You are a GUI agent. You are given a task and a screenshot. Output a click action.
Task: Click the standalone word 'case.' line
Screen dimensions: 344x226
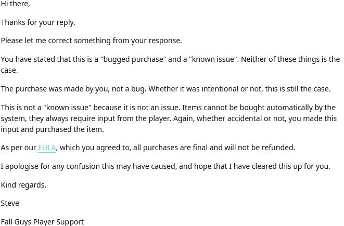coord(9,70)
